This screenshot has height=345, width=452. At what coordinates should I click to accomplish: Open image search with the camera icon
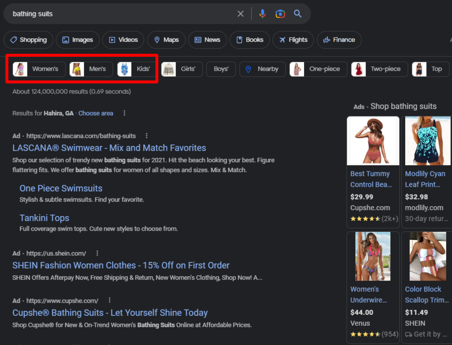[x=280, y=14]
